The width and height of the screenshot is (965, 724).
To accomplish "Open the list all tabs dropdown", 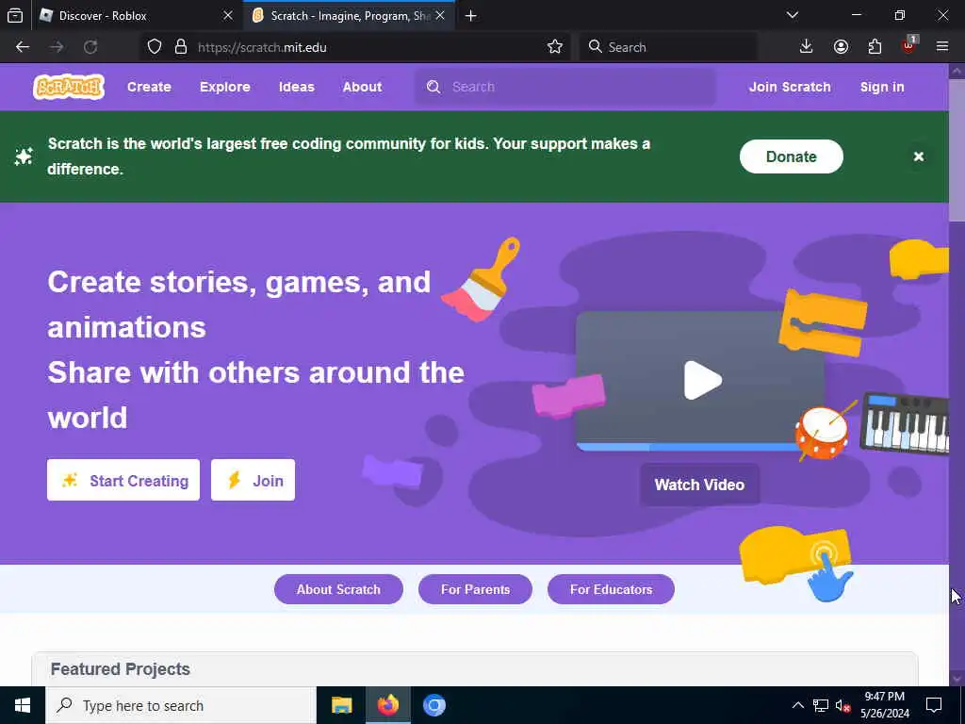I will (793, 15).
